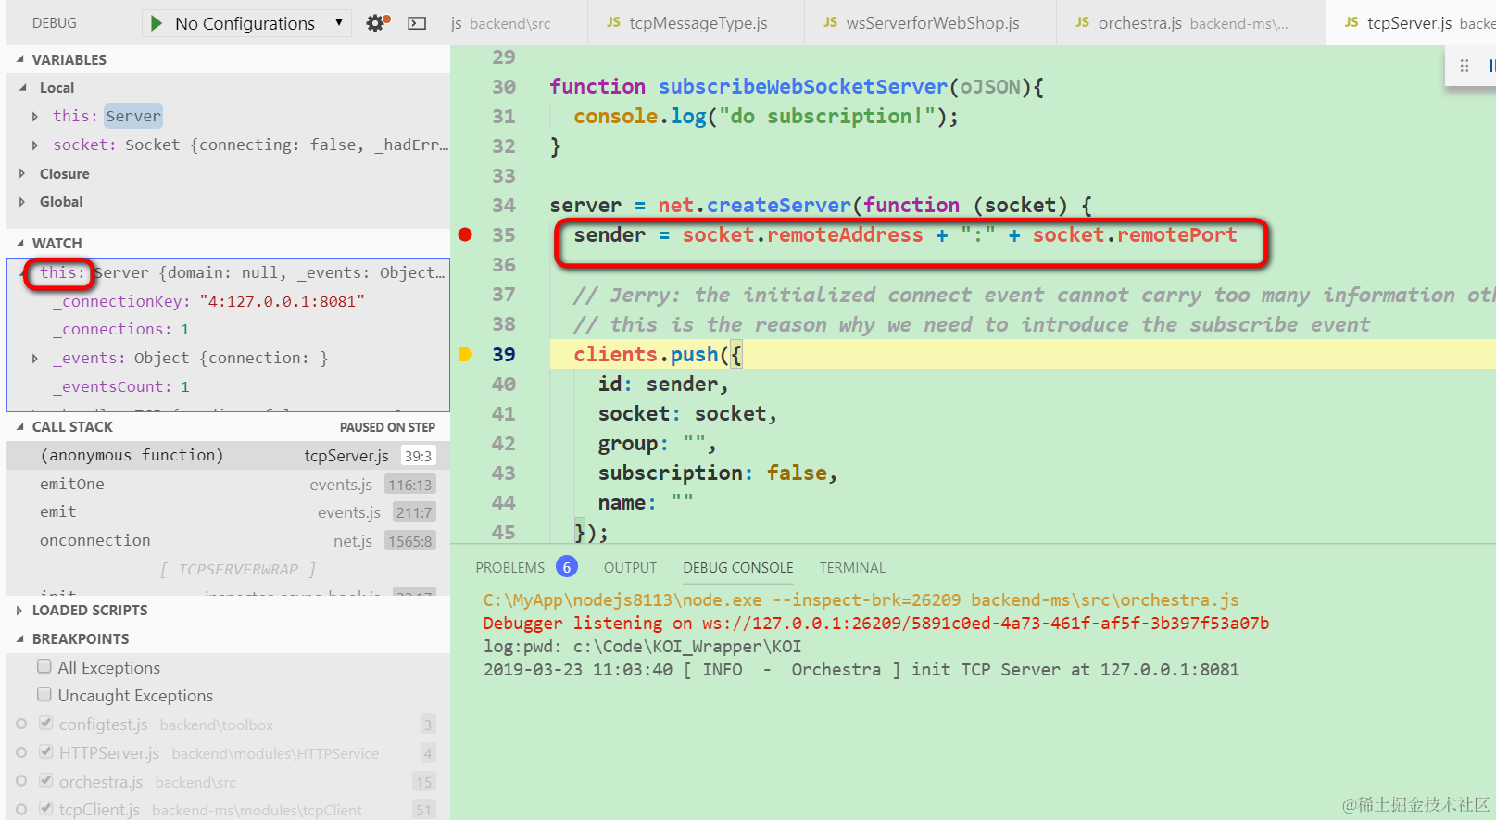Image resolution: width=1496 pixels, height=820 pixels.
Task: Select the _connectionKey watch entry
Action: point(228,301)
